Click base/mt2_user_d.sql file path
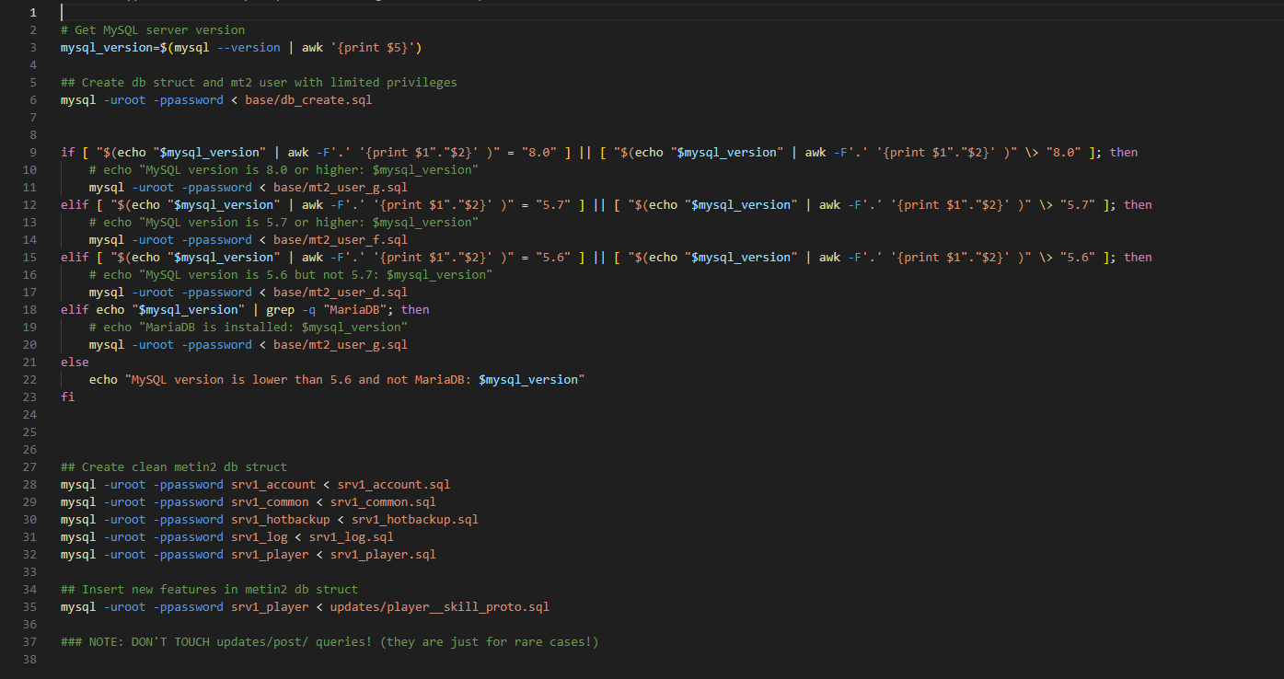The height and width of the screenshot is (679, 1284). [340, 293]
